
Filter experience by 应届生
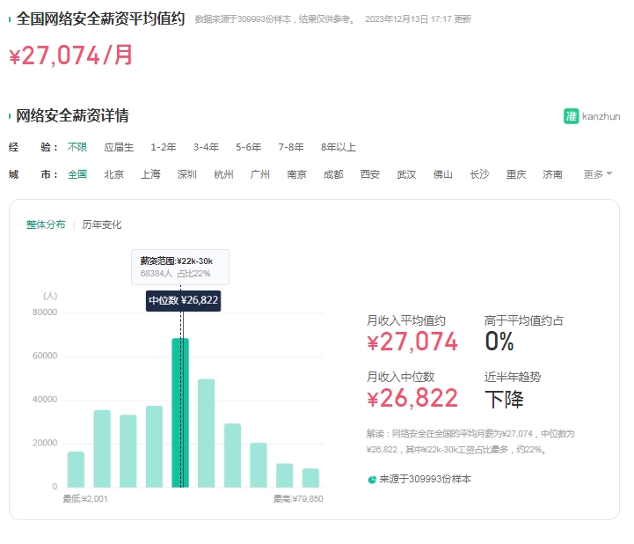(x=119, y=147)
